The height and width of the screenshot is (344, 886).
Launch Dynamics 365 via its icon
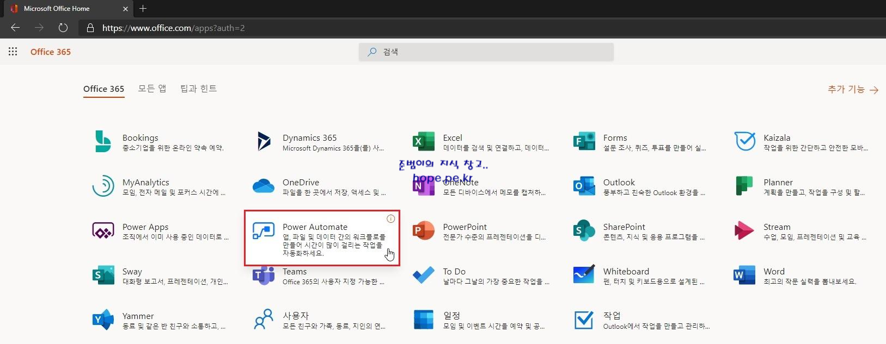click(264, 141)
